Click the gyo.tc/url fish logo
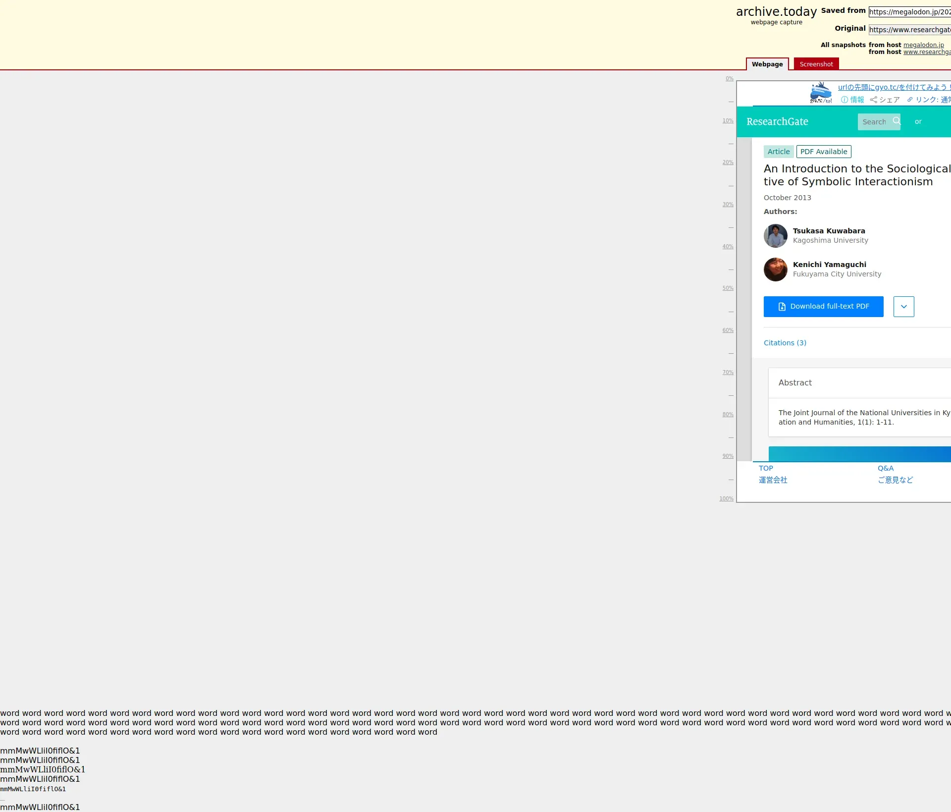The height and width of the screenshot is (812, 951). click(x=821, y=93)
